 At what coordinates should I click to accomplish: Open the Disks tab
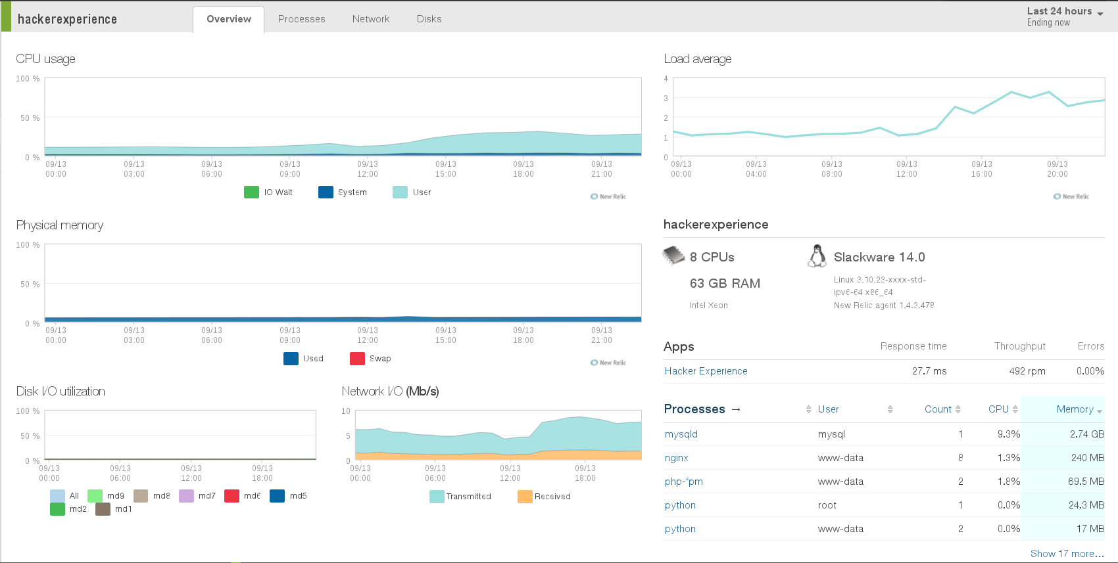pyautogui.click(x=429, y=19)
